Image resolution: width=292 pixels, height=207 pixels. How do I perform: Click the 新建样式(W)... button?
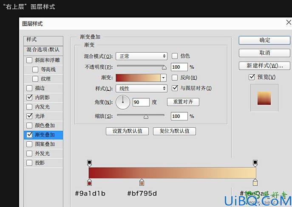pyautogui.click(x=264, y=66)
